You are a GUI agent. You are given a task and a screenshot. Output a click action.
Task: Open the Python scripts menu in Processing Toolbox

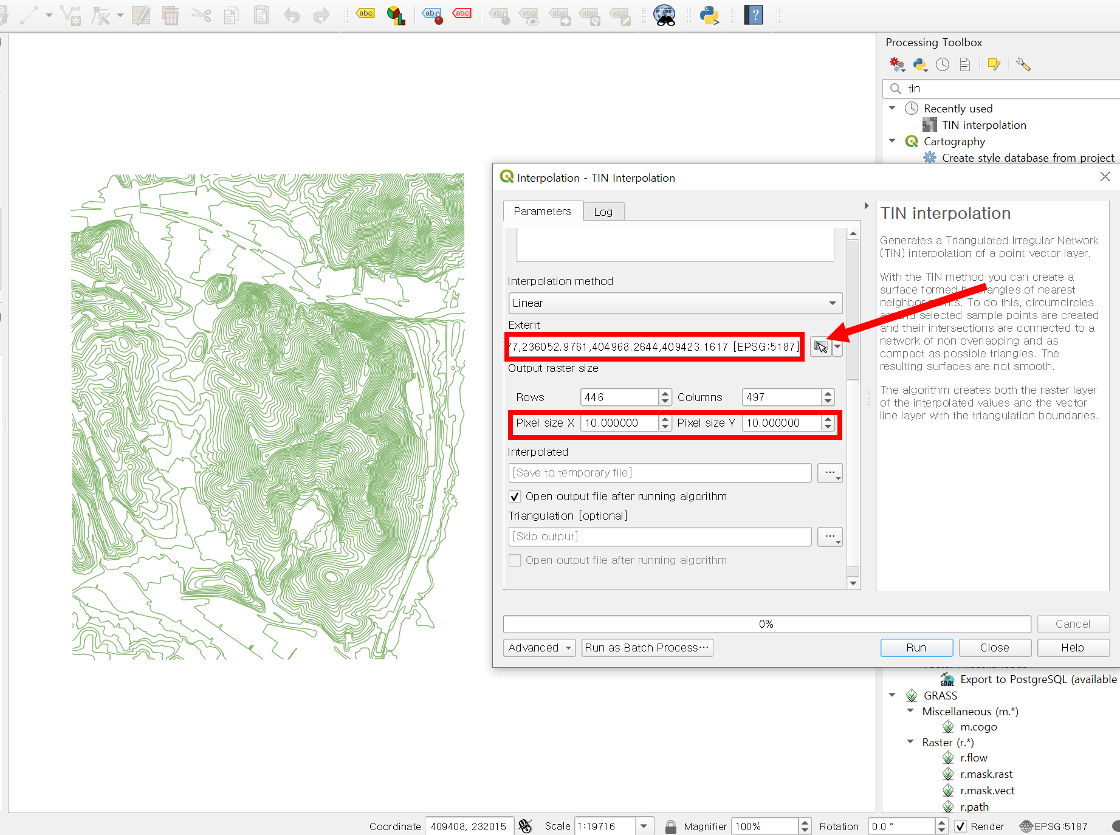pos(920,64)
